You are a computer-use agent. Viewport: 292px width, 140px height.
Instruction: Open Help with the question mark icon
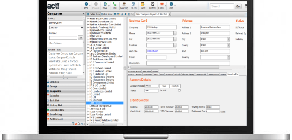pyautogui.click(x=171, y=4)
